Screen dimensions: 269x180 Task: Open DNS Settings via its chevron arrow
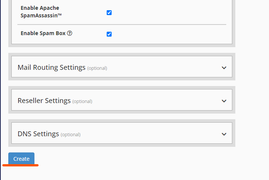224,134
